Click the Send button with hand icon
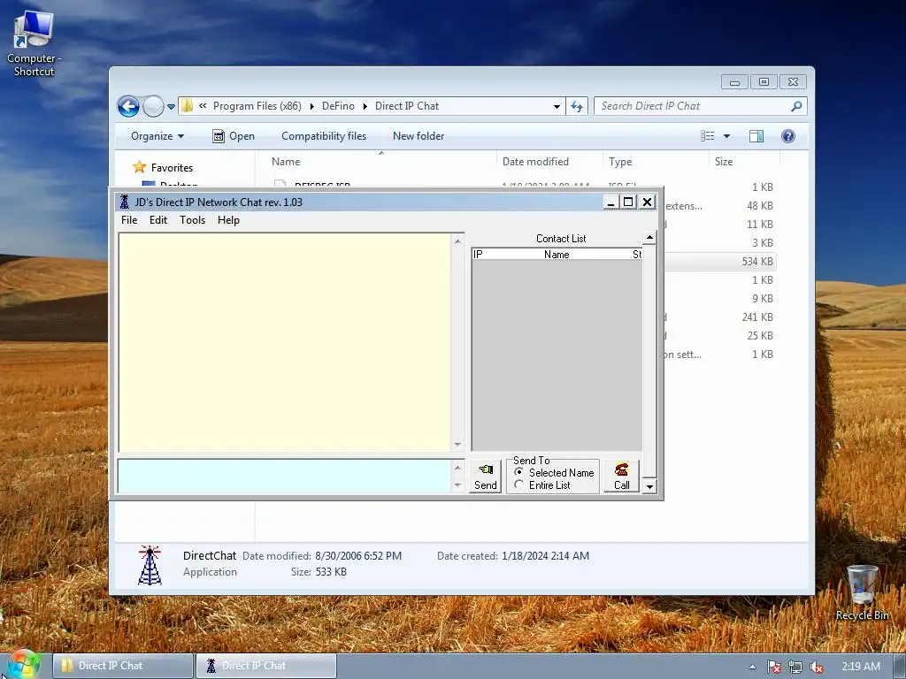 point(486,477)
